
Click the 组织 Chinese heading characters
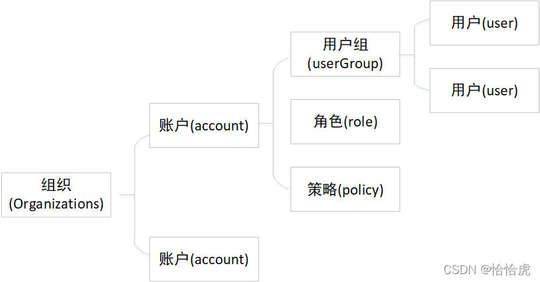[56, 185]
